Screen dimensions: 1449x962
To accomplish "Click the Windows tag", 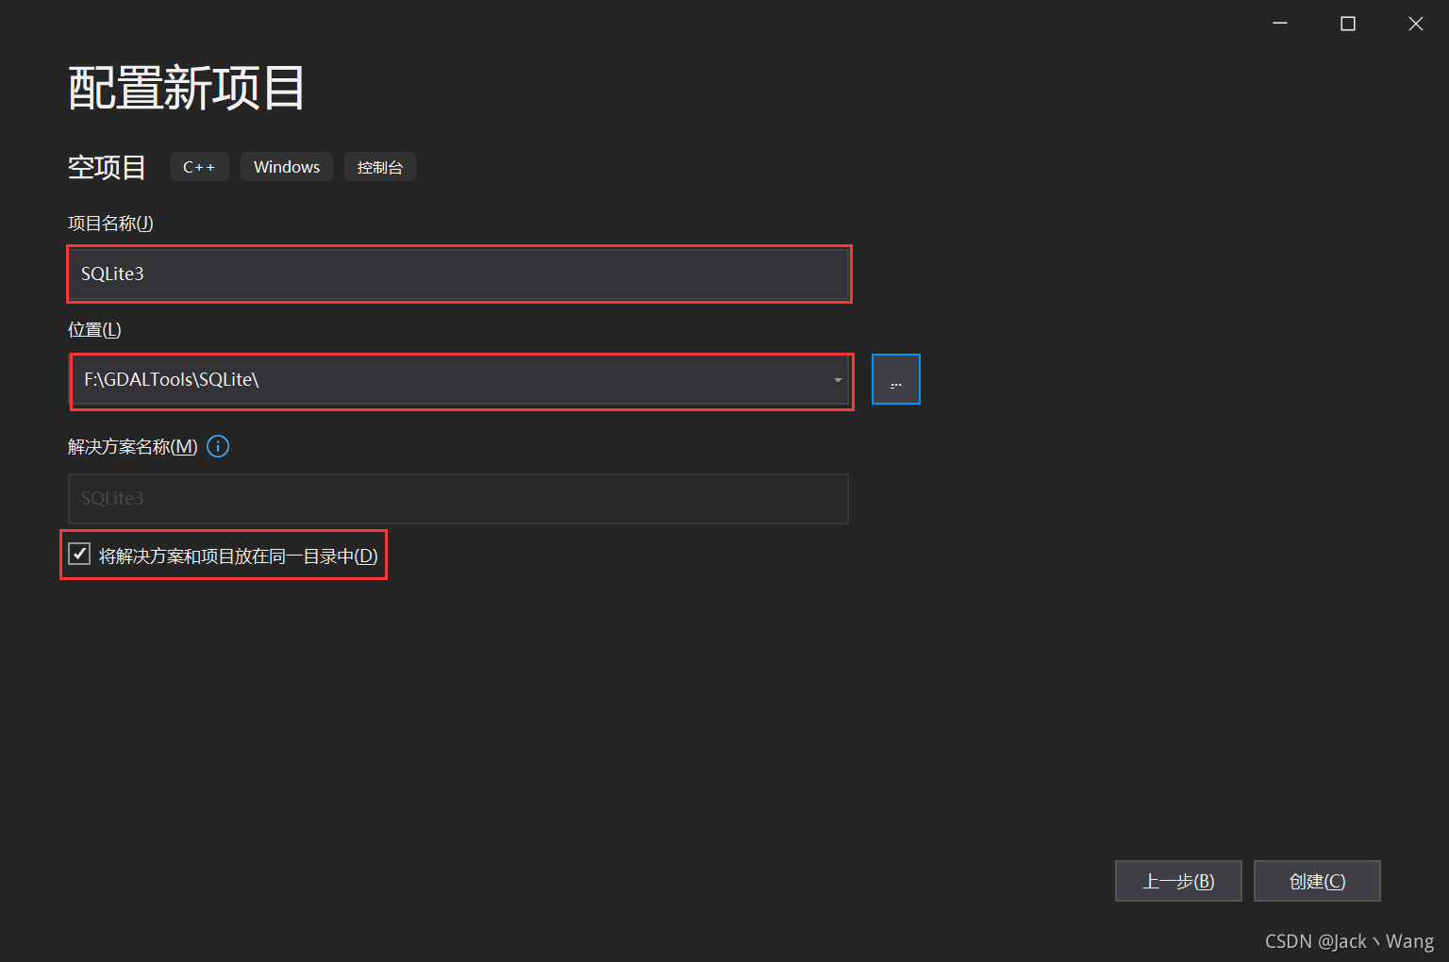I will (287, 167).
